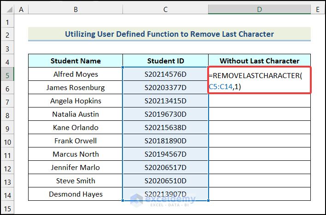Select empty cell D10 beside Frank Orwell
Screen dimensions: 326x215
point(260,141)
